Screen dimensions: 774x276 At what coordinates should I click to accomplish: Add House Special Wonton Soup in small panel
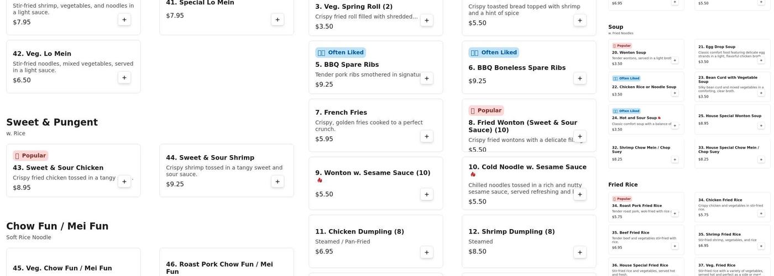click(x=761, y=125)
